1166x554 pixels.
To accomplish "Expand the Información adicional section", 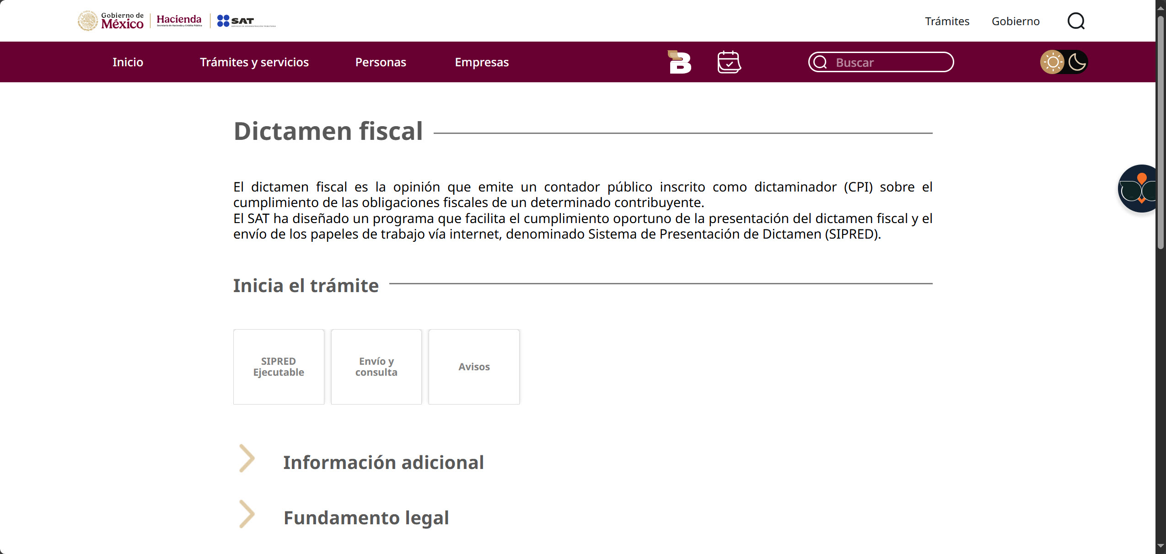I will point(383,462).
